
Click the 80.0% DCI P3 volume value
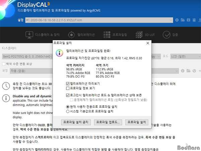pos(105,77)
